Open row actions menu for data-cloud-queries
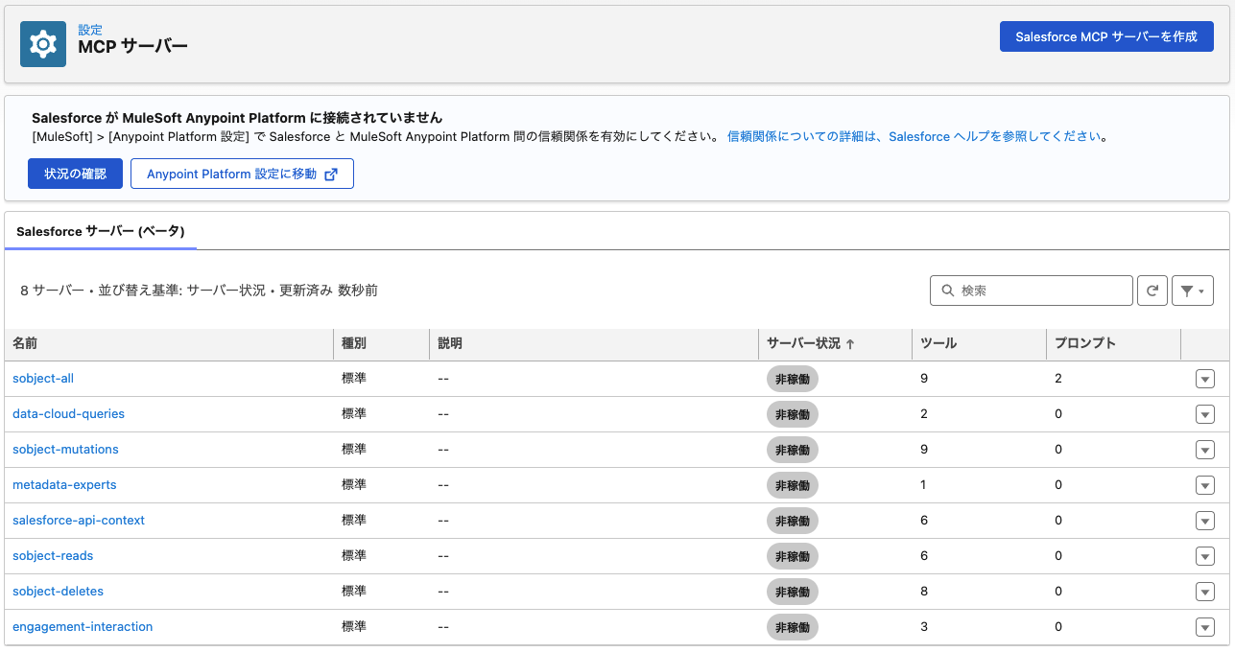The height and width of the screenshot is (652, 1235). pyautogui.click(x=1205, y=414)
